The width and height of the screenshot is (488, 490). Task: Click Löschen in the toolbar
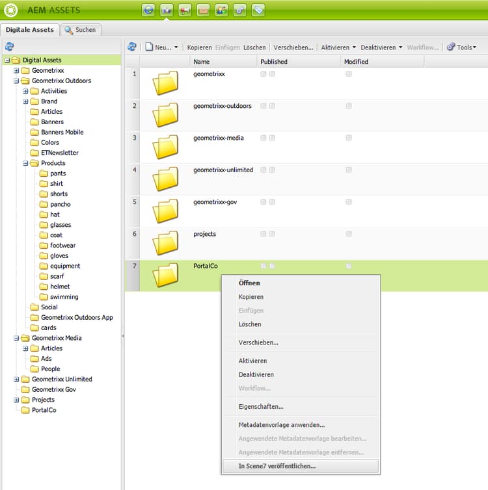tap(254, 47)
